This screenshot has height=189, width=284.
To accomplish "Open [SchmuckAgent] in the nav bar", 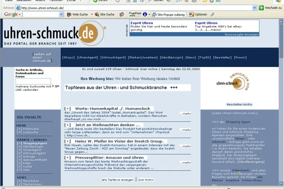I will pos(113,58).
